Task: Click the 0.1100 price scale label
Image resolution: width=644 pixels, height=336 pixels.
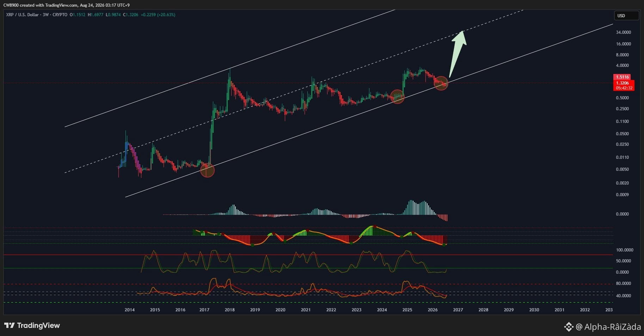Action: click(x=622, y=122)
